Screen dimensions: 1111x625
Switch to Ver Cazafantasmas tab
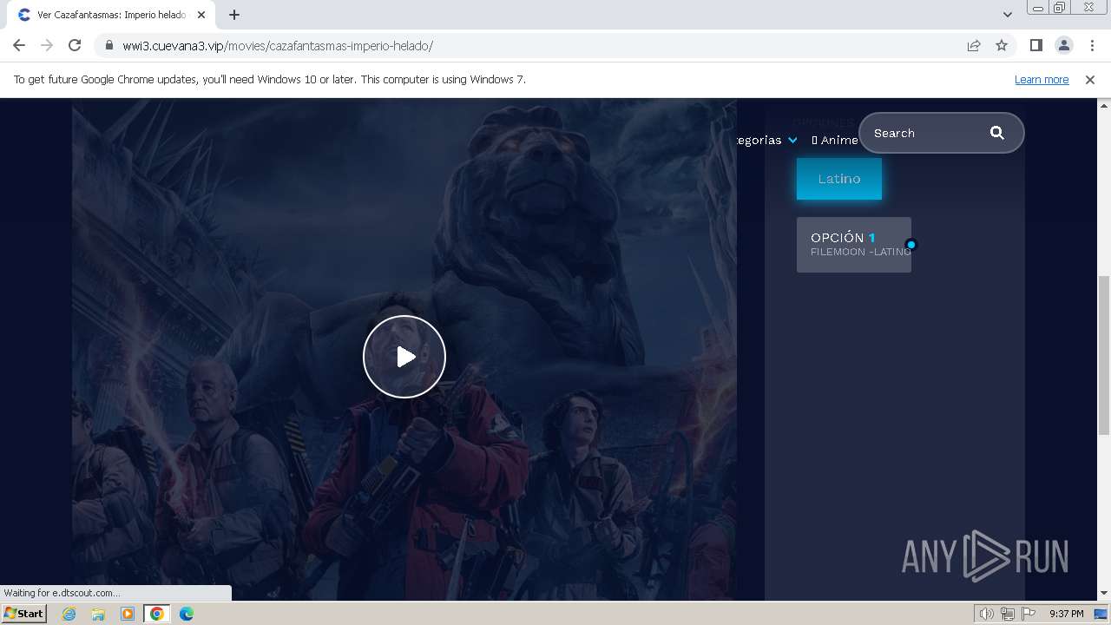(111, 15)
